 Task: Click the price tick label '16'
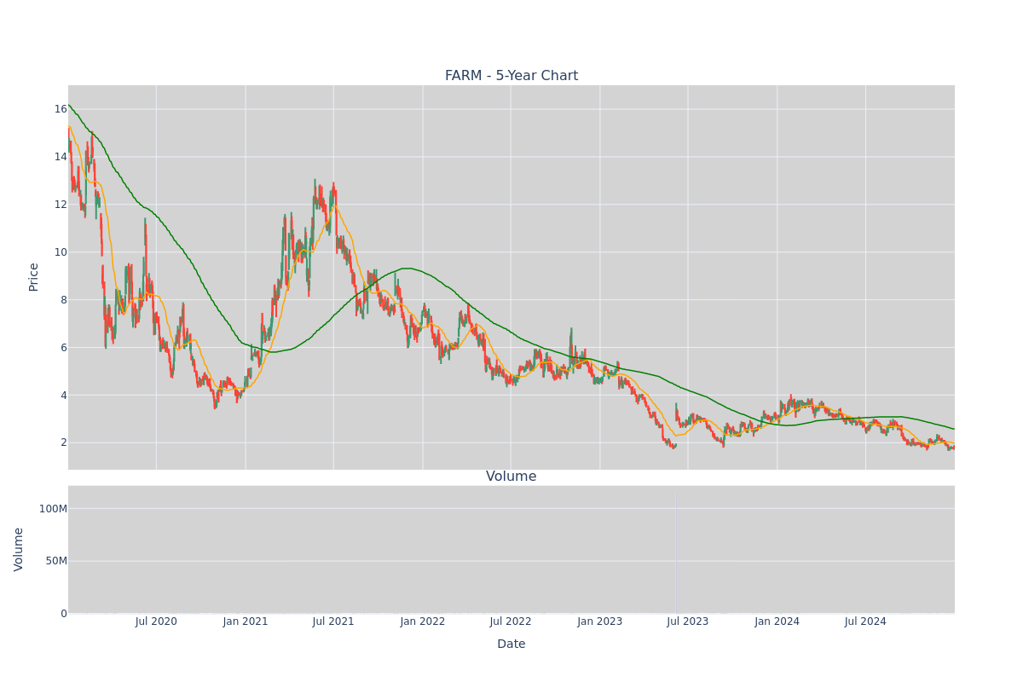coord(61,109)
